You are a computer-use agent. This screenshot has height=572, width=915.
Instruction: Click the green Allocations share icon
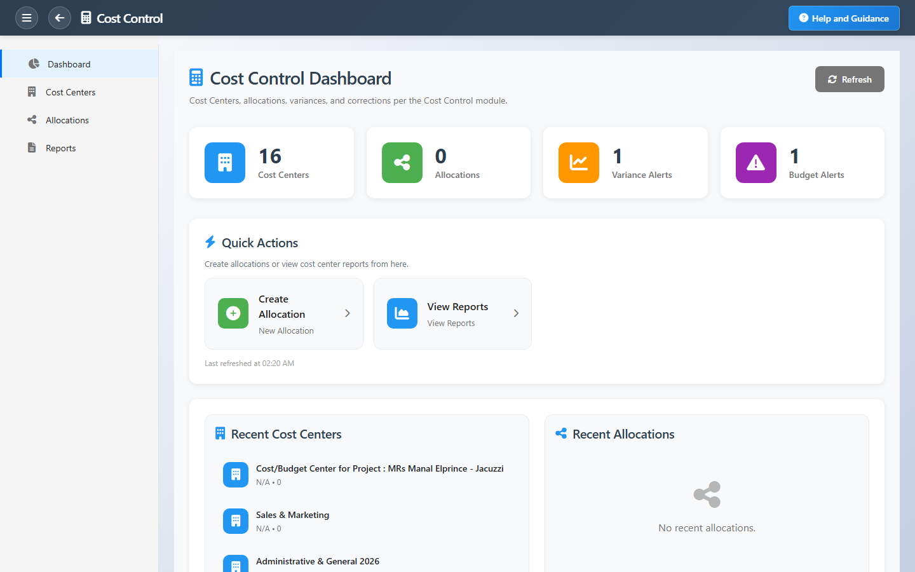pos(402,163)
